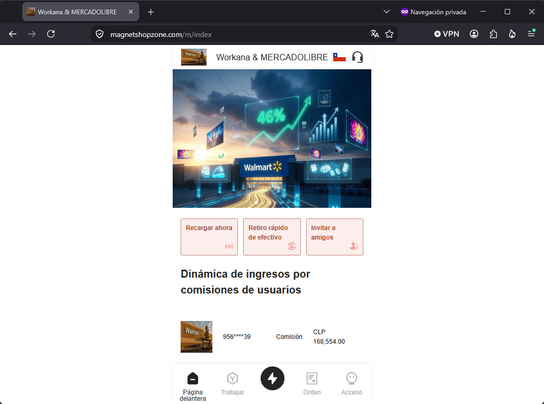The width and height of the screenshot is (544, 404).
Task: Select the Página delantera bottom nav tab
Action: tap(193, 387)
